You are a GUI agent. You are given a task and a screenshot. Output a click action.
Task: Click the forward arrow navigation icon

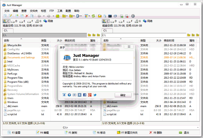click(x=49, y=16)
